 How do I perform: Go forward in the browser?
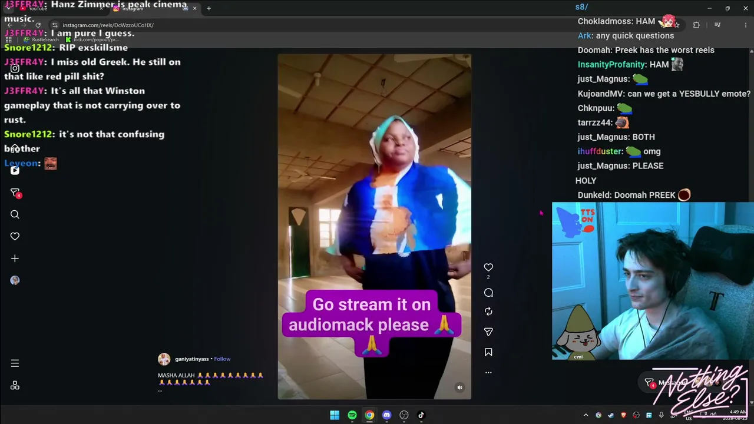click(24, 25)
